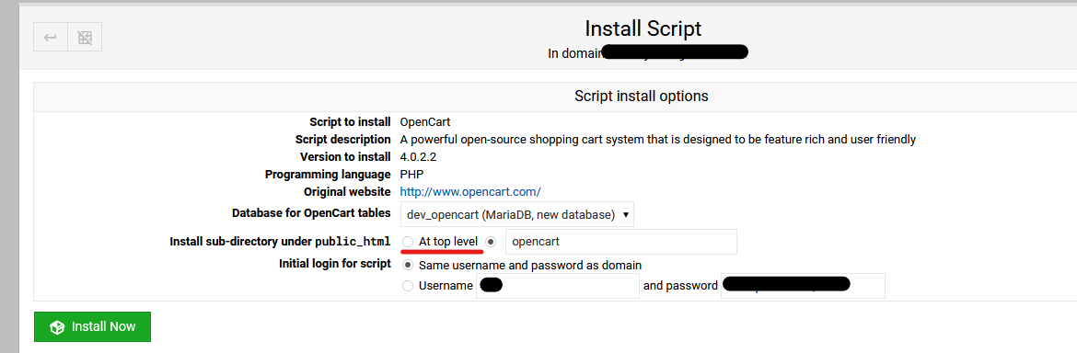Viewport: 1077px width, 353px height.
Task: Click the back arrow icon
Action: pyautogui.click(x=50, y=37)
